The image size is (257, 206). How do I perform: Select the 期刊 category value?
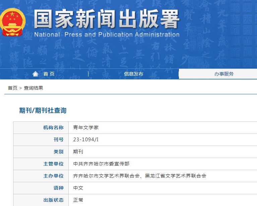click(78, 152)
